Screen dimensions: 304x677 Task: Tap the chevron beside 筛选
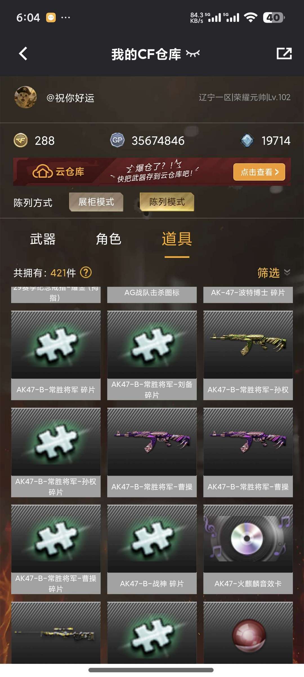pyautogui.click(x=287, y=272)
